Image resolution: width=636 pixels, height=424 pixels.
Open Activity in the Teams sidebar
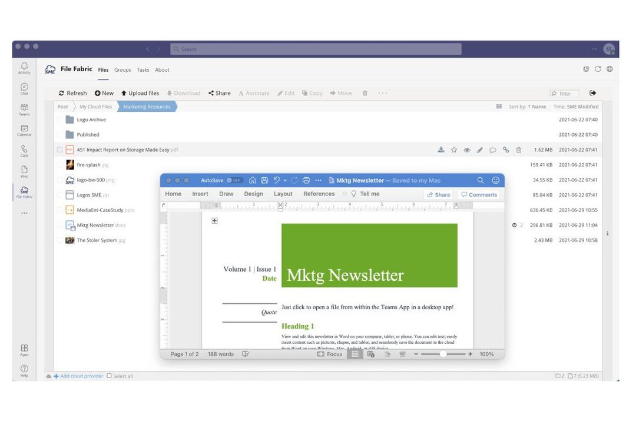(24, 68)
